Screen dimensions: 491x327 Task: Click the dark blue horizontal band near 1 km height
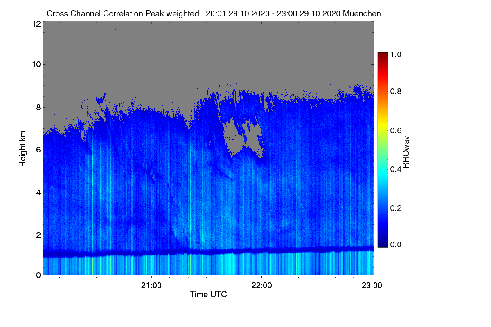coord(208,252)
